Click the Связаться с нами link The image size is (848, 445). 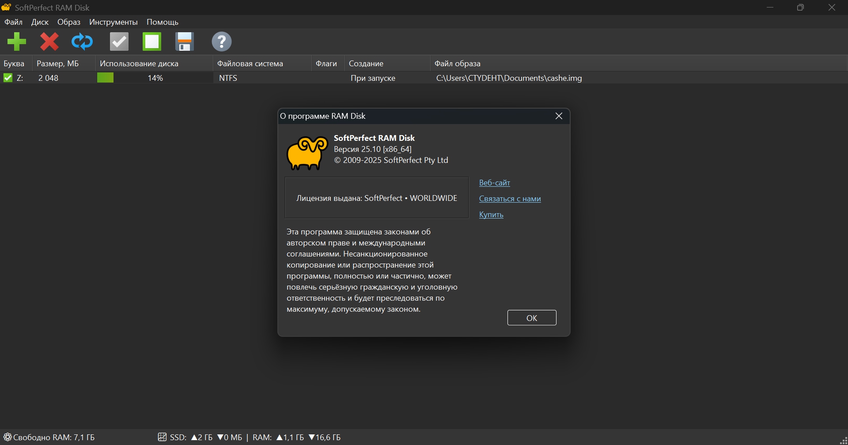[510, 199]
